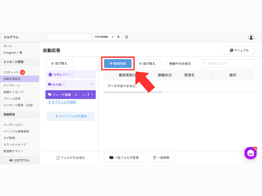Open the user profile avatar icon
Image resolution: width=262 pixels, height=196 pixels.
tap(251, 37)
